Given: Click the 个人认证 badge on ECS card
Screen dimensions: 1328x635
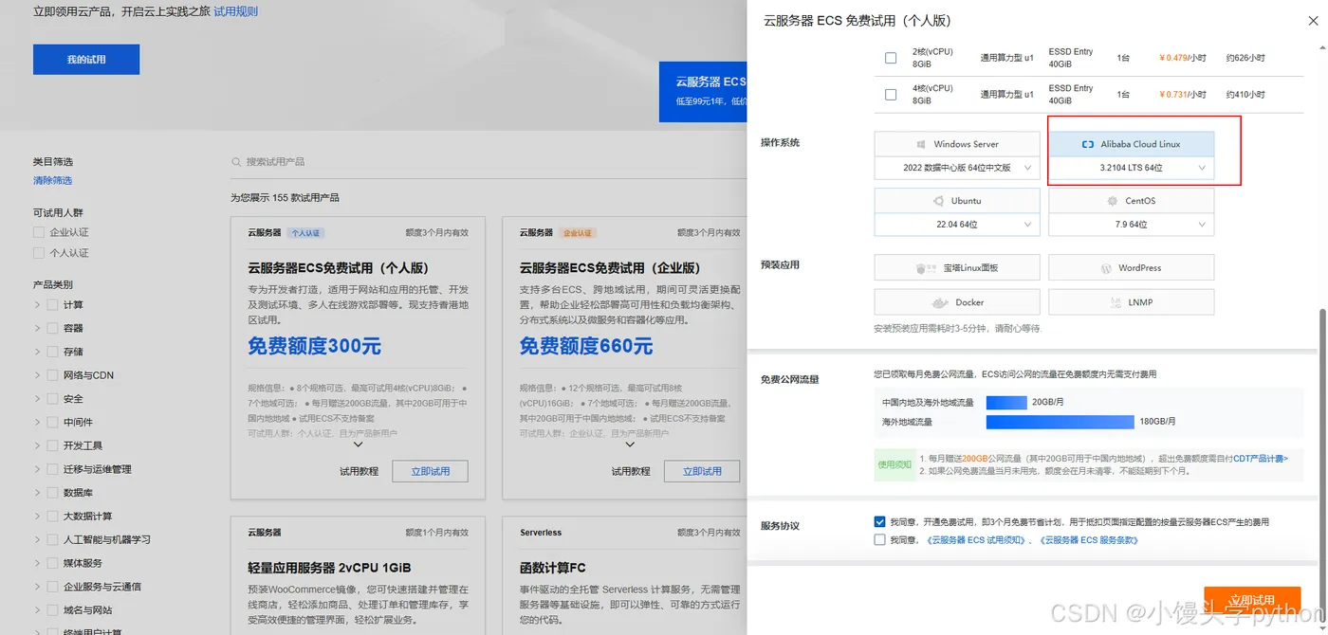Looking at the screenshot, I should (x=306, y=233).
